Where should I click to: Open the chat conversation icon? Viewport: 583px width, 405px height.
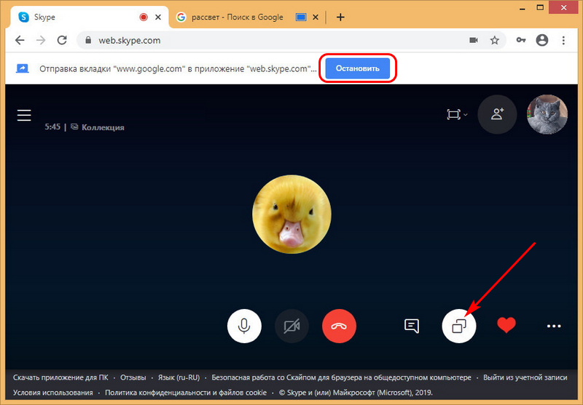pos(412,326)
